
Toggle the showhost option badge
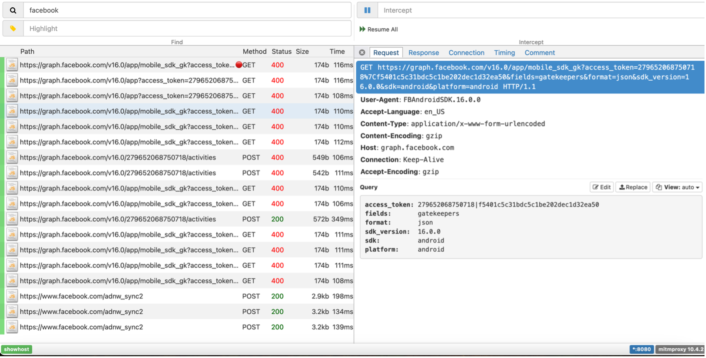tap(17, 349)
